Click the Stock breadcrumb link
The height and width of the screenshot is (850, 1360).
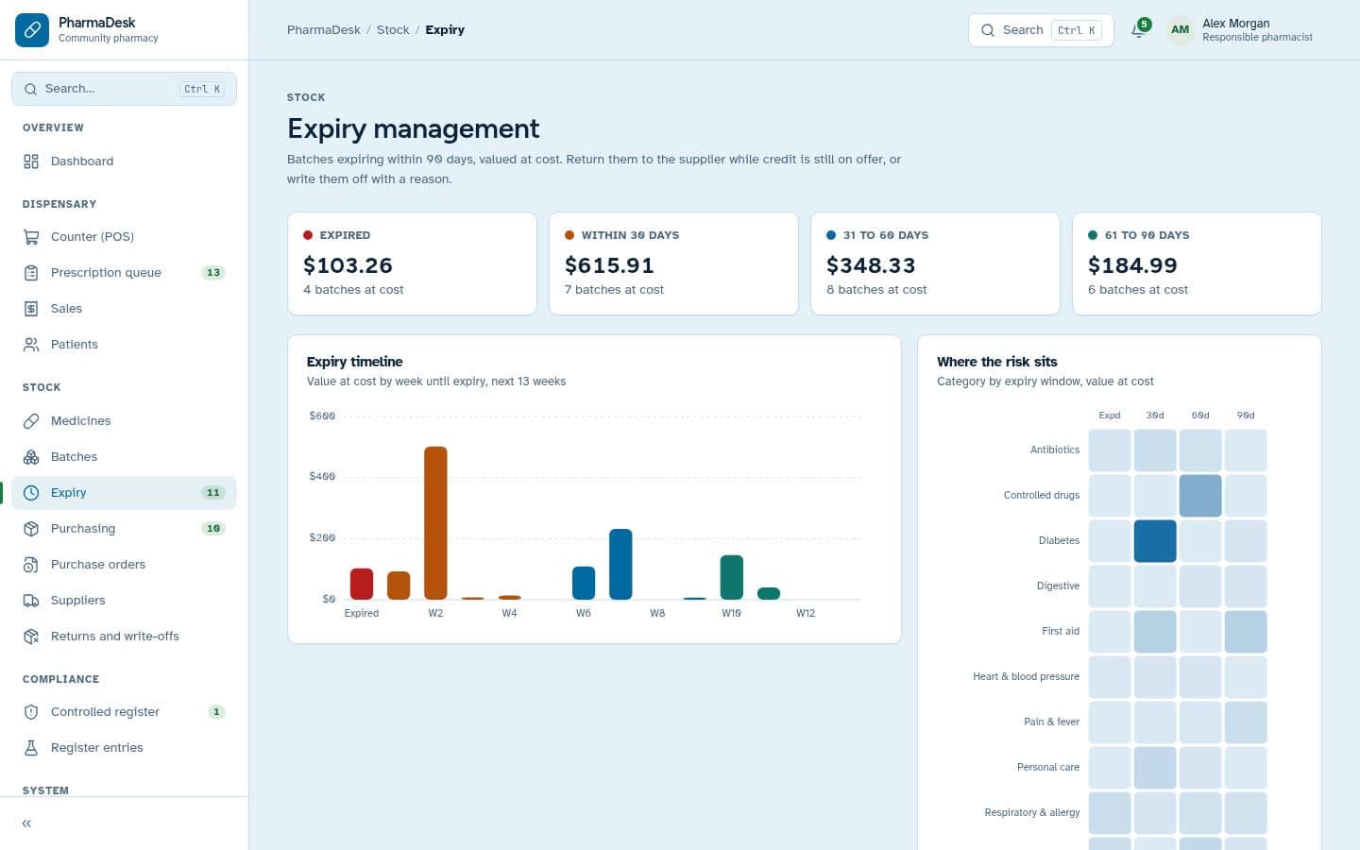(x=393, y=30)
